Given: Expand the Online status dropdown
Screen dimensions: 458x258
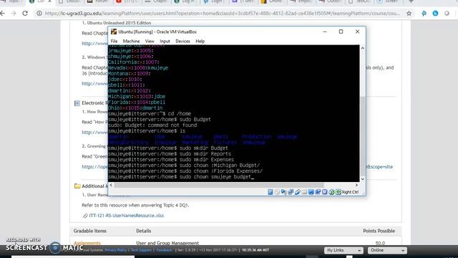Looking at the screenshot, I should point(387,250).
